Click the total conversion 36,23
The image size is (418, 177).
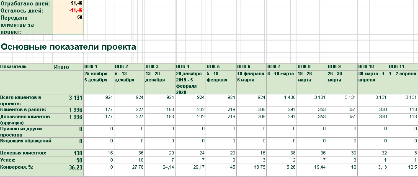tap(68, 170)
